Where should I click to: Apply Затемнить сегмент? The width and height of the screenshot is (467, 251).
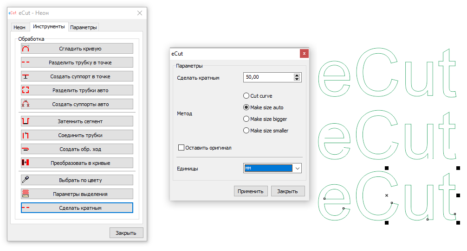pyautogui.click(x=77, y=121)
